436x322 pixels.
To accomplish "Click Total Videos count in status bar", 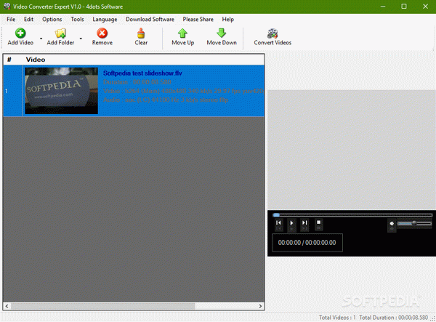I will coord(337,318).
